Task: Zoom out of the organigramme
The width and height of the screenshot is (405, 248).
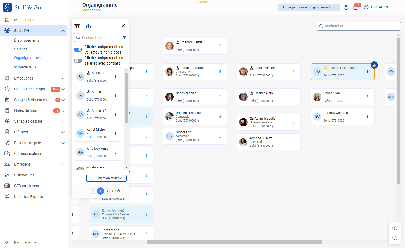Action: pyautogui.click(x=395, y=238)
